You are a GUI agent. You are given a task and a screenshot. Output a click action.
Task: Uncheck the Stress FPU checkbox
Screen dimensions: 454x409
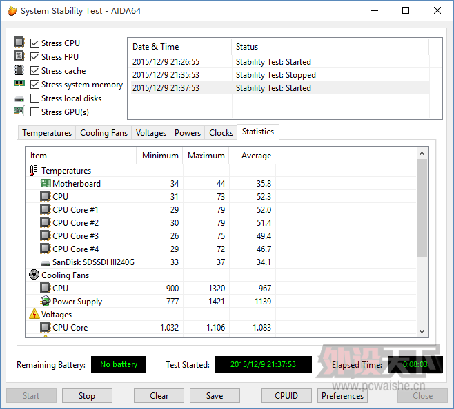click(34, 56)
